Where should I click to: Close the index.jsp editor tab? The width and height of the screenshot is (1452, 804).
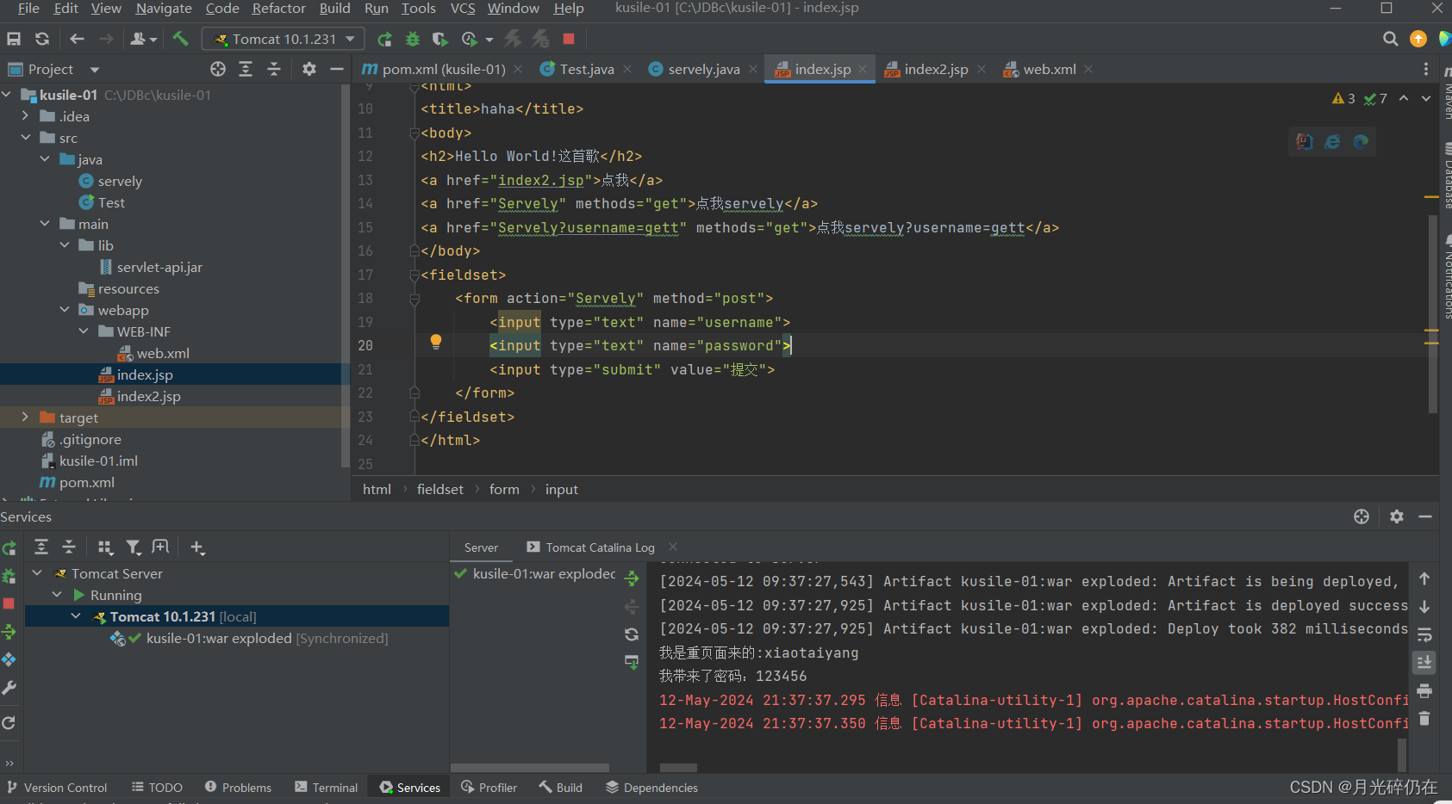click(863, 69)
